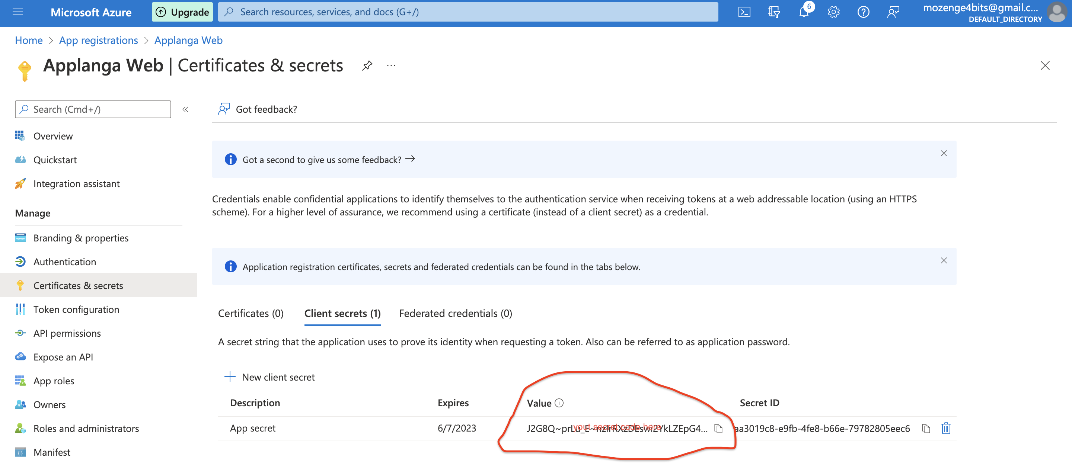
Task: Show info tooltip next to Value header
Action: [x=559, y=403]
